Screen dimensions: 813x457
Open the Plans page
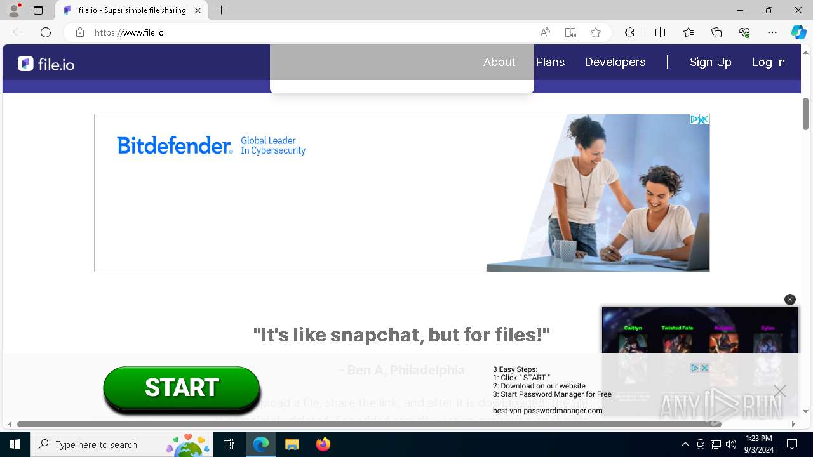pos(551,62)
